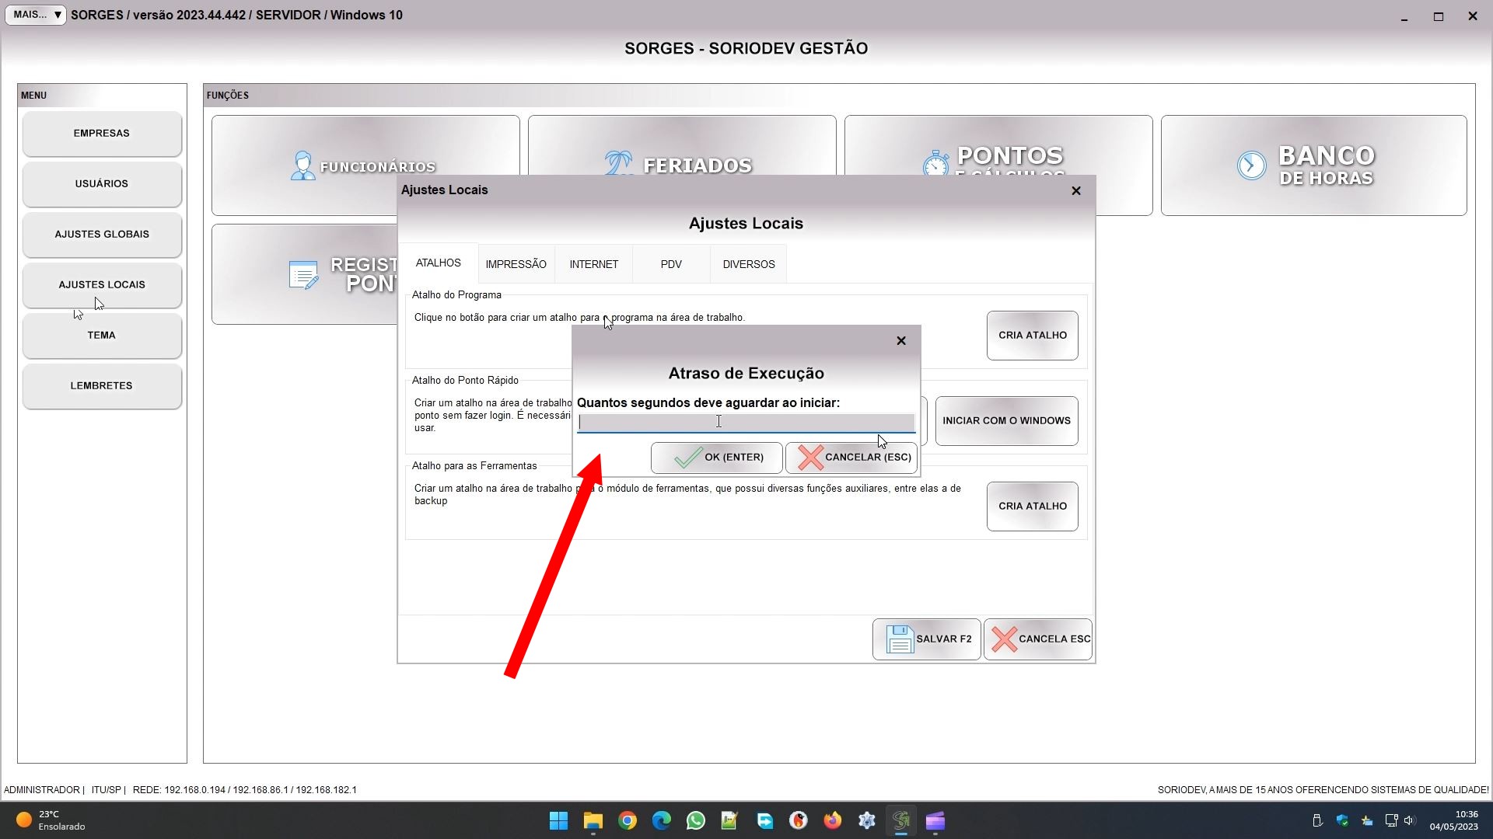Image resolution: width=1493 pixels, height=839 pixels.
Task: Close the Atraso de Execução dialog
Action: (x=901, y=340)
